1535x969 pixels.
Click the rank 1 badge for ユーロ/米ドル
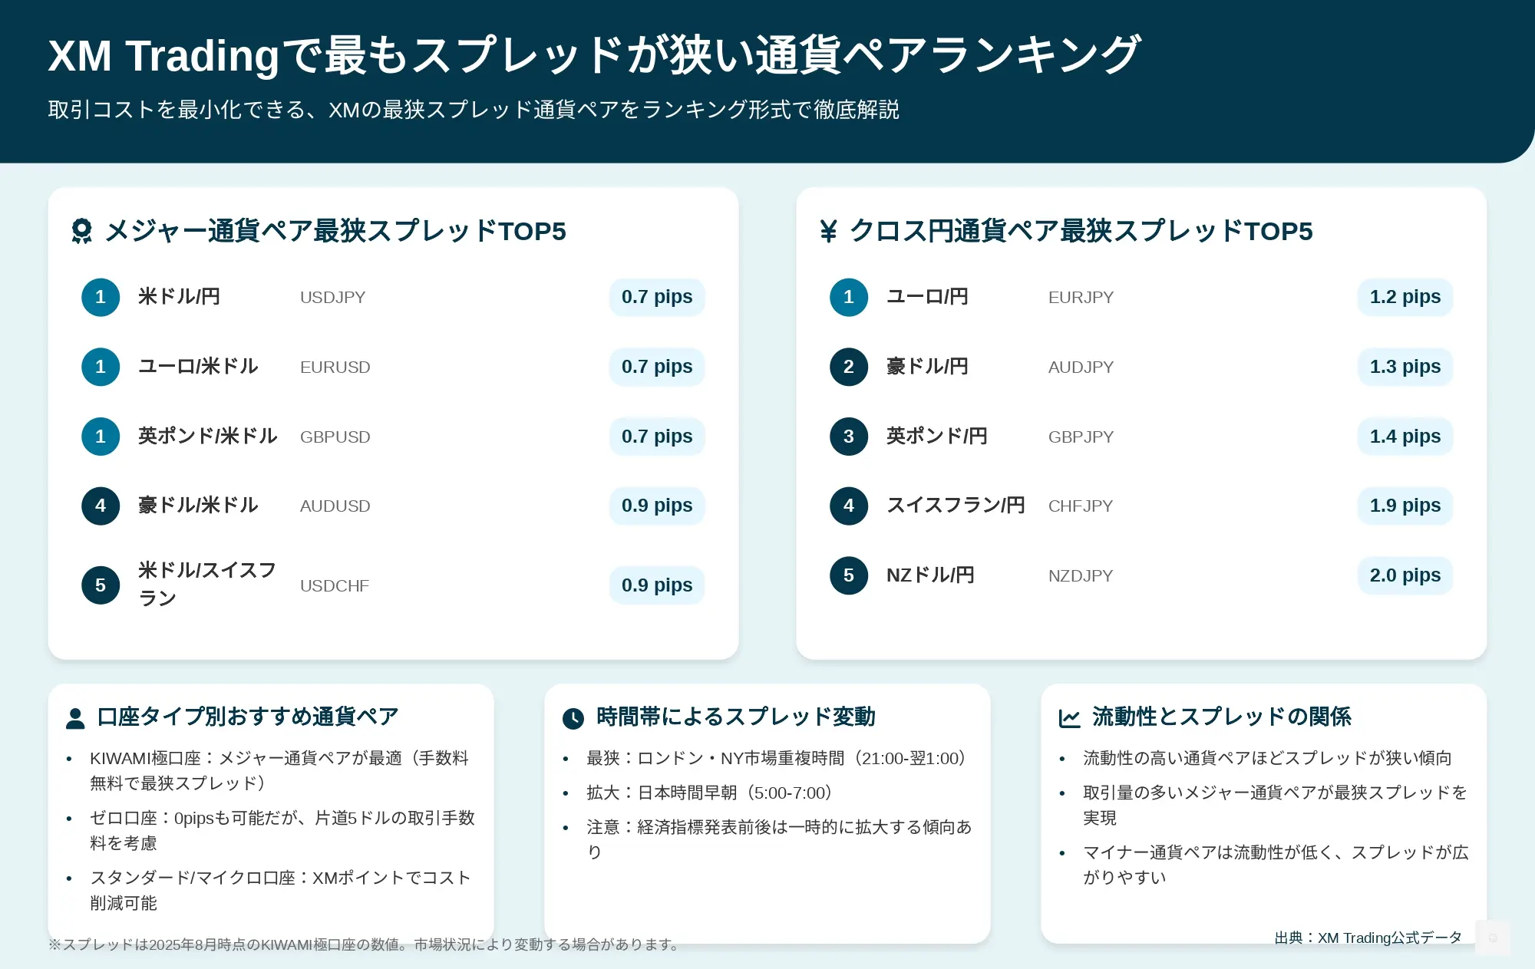pos(101,367)
